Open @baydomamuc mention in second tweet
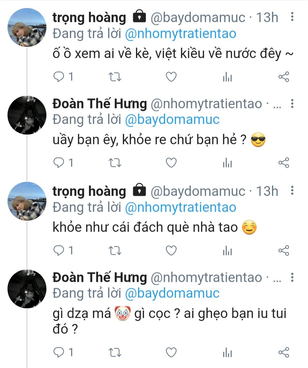Screen dimensions: 308x368 point(172,120)
